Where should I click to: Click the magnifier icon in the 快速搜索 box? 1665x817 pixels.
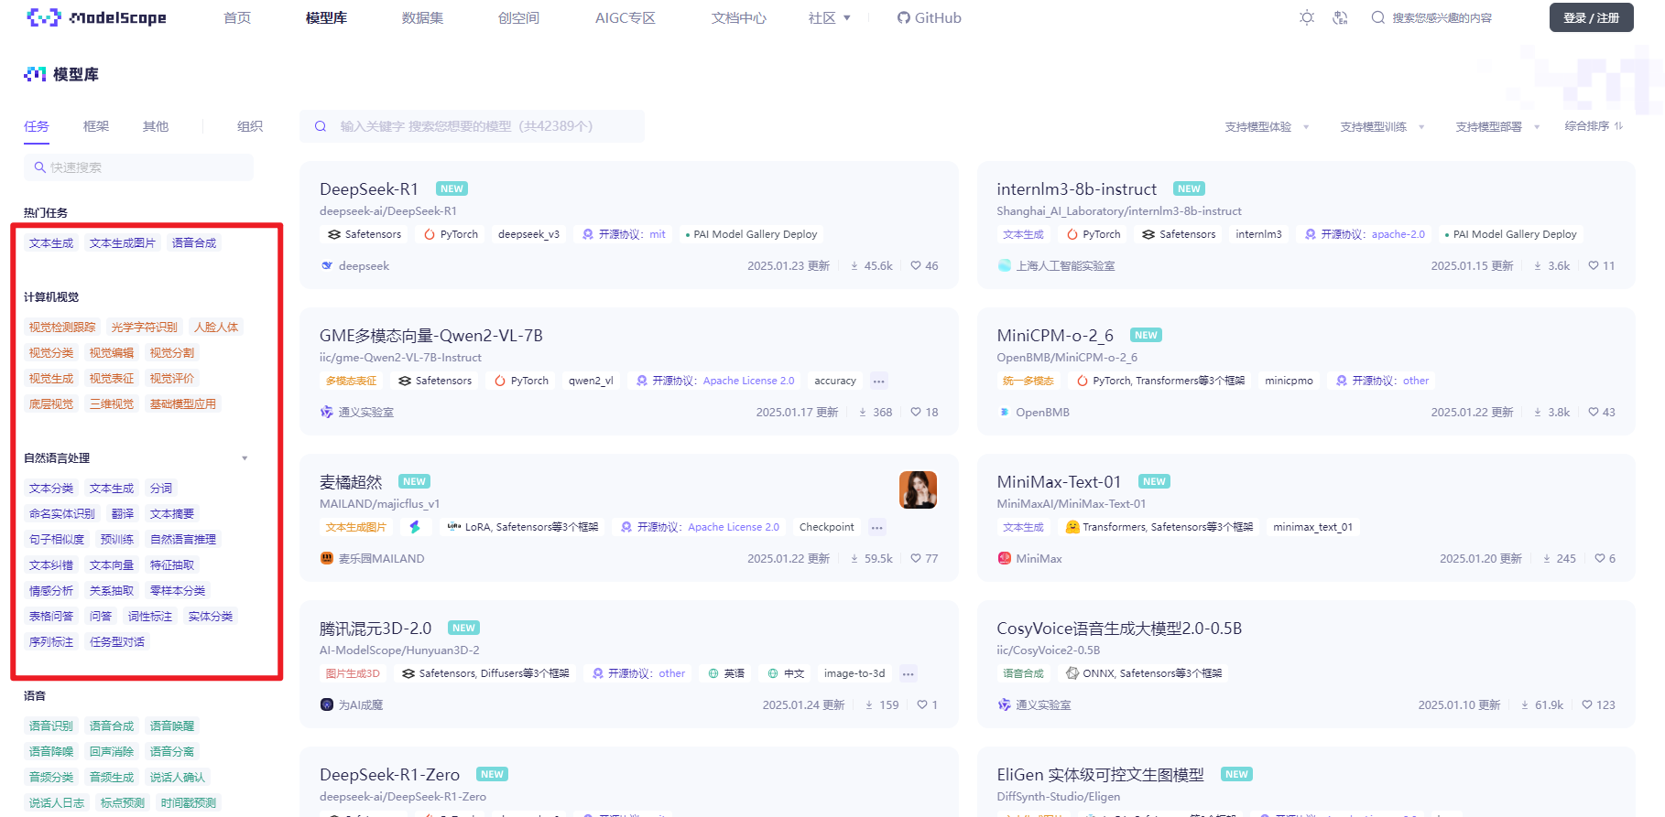coord(39,167)
